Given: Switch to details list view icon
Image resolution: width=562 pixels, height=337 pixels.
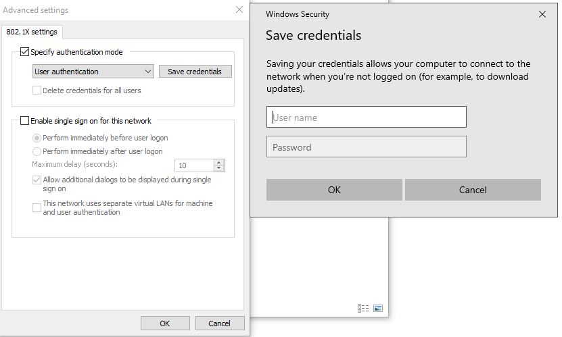Looking at the screenshot, I should pyautogui.click(x=363, y=308).
